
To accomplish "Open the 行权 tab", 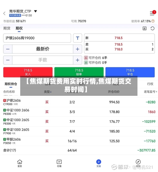I will tap(150, 84).
